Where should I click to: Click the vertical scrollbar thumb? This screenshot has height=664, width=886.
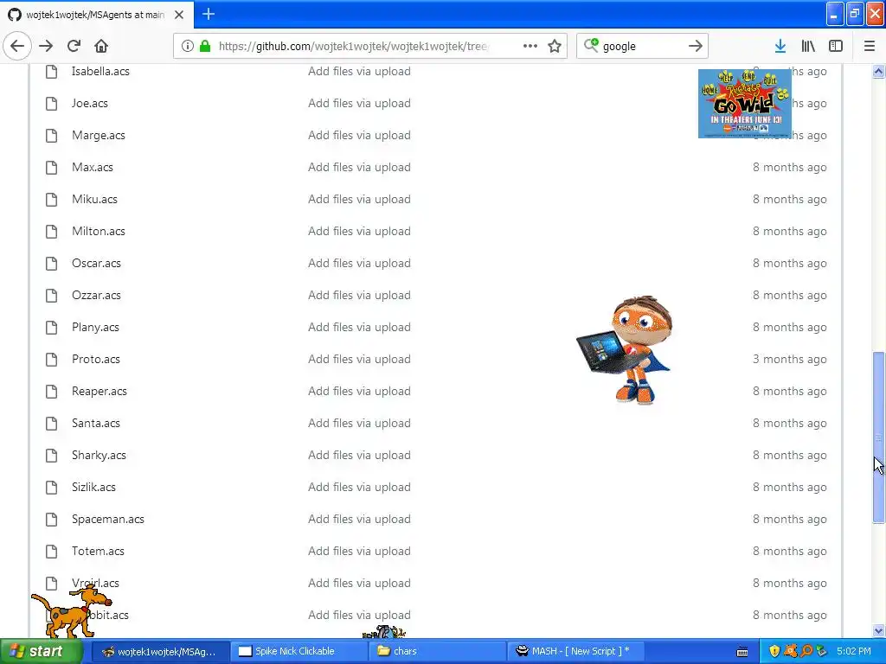pos(879,437)
